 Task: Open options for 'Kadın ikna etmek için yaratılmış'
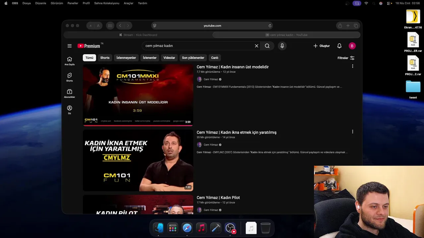[352, 132]
